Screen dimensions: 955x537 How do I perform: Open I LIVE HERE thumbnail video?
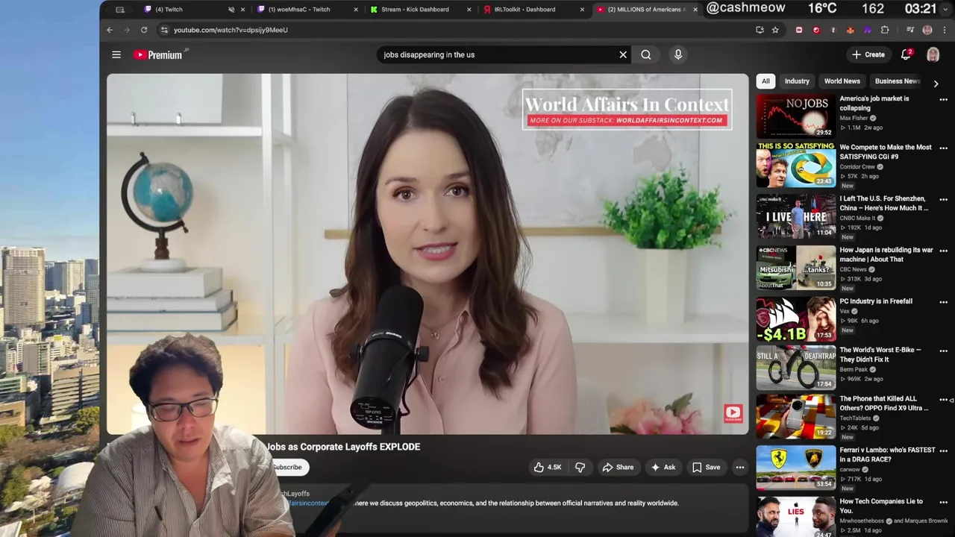tap(796, 216)
